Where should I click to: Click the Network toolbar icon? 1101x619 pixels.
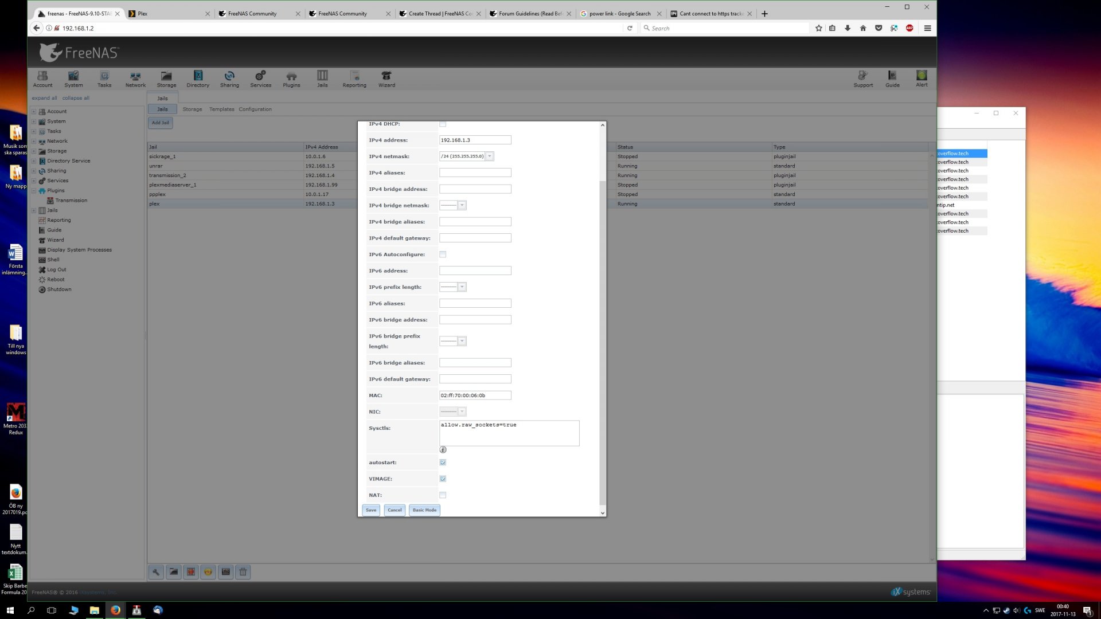[x=135, y=79]
